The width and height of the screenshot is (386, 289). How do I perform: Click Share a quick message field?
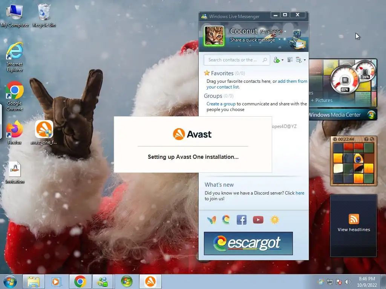coord(252,40)
